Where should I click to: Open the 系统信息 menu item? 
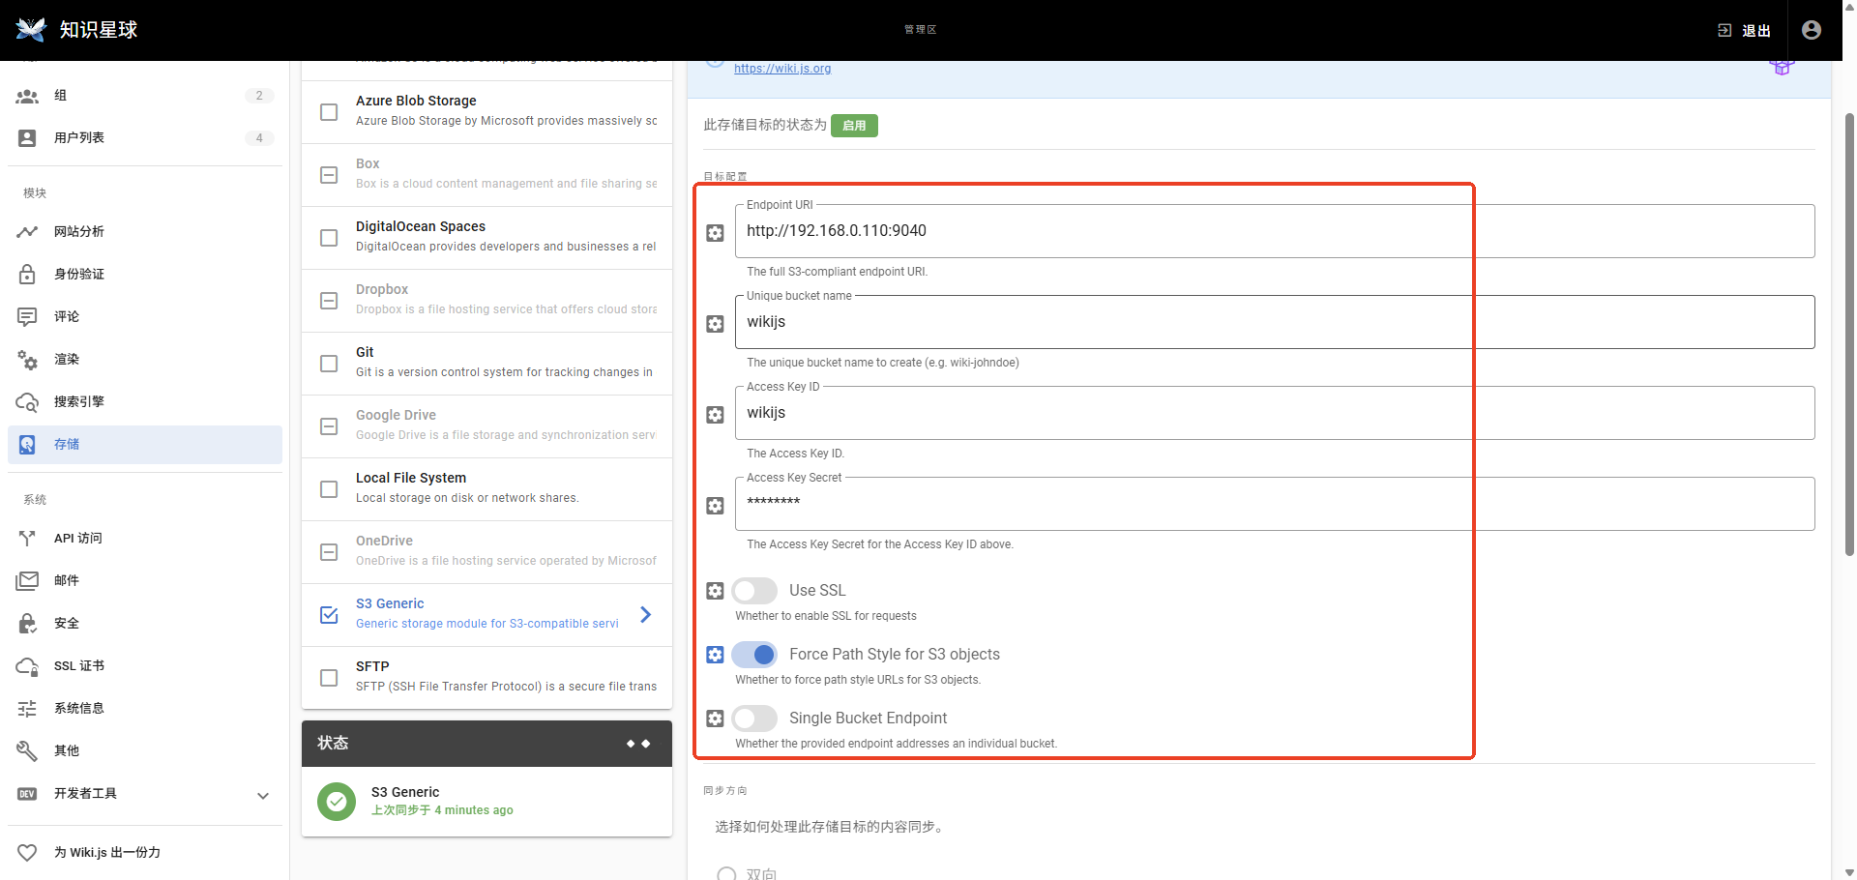[145, 709]
